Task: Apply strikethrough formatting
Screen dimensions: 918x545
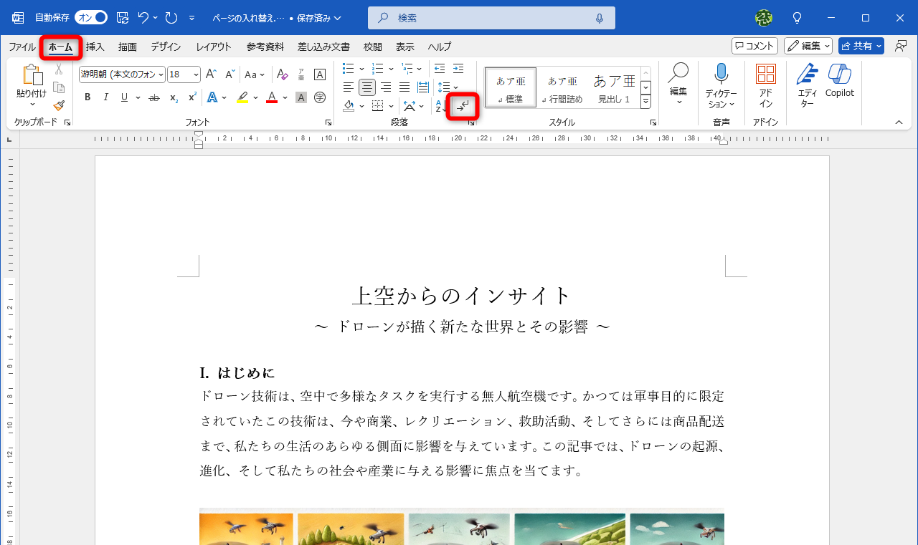Action: (153, 97)
